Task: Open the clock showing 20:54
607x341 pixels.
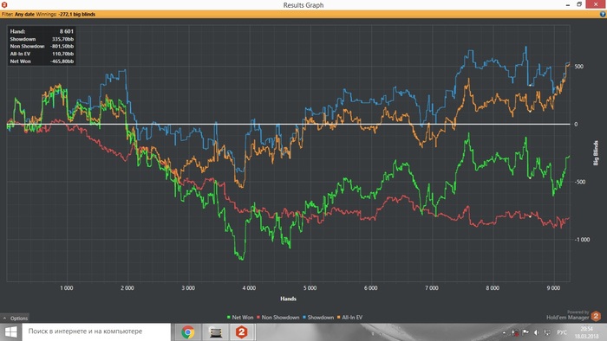Action: (587, 332)
